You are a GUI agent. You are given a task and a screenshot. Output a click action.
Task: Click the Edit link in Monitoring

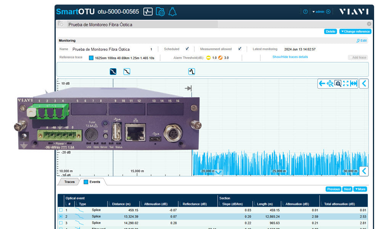coord(362,41)
